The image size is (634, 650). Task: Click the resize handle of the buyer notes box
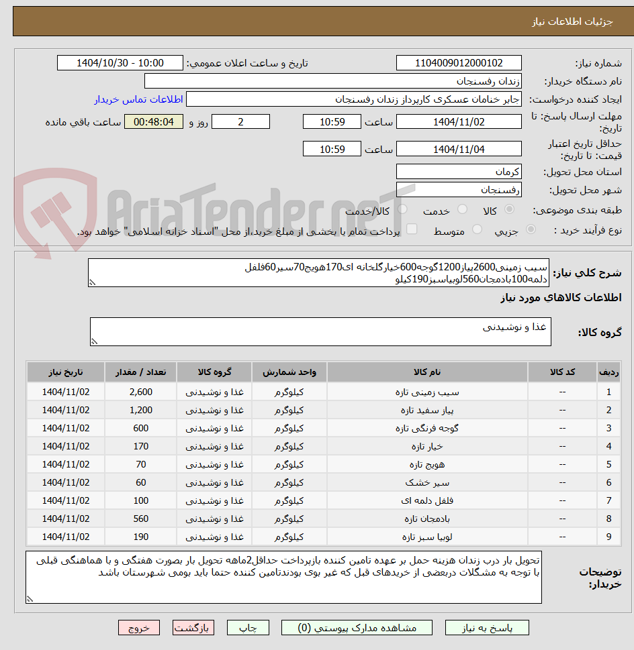(30, 599)
